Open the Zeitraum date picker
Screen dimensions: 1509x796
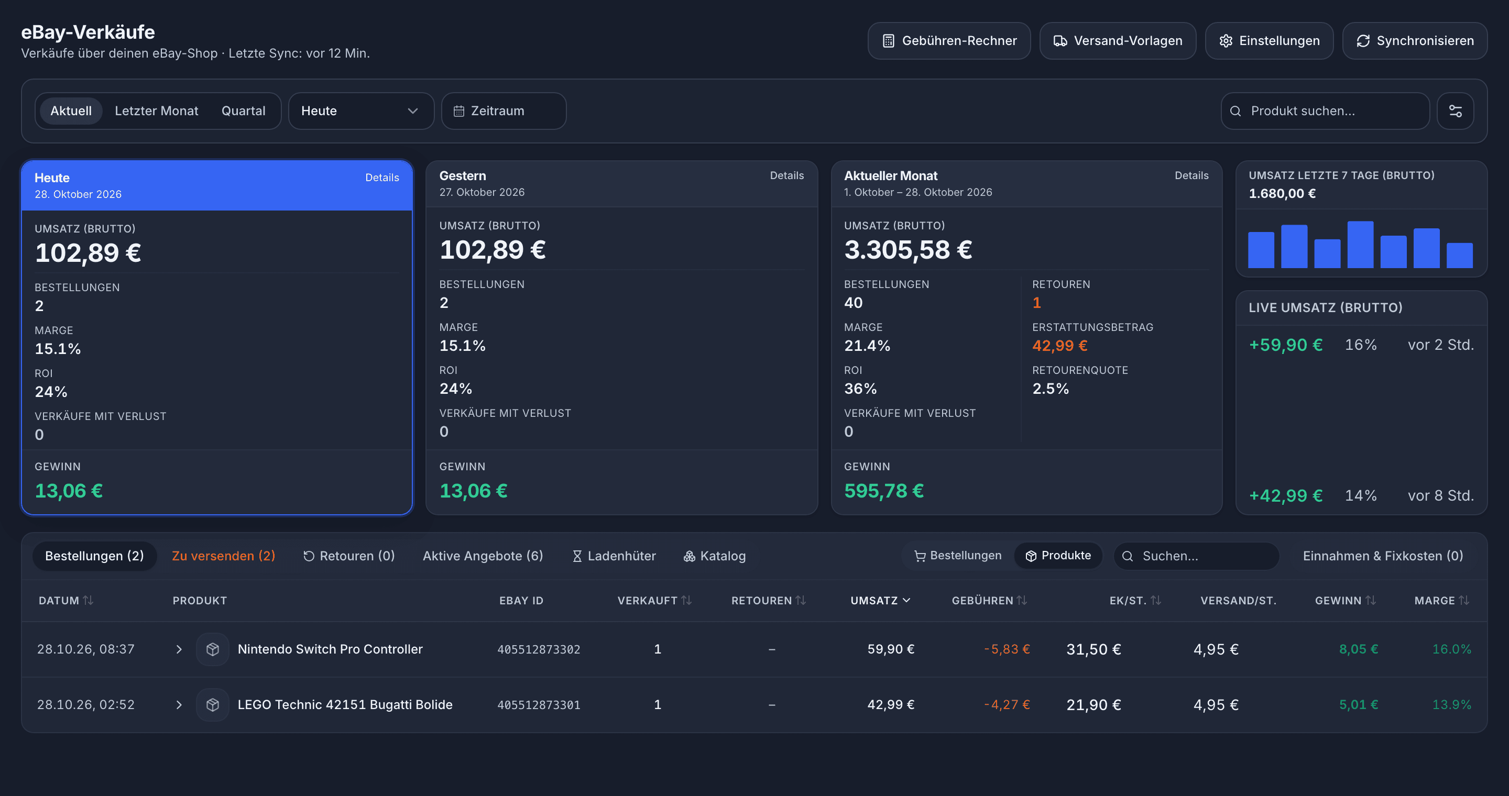point(503,110)
